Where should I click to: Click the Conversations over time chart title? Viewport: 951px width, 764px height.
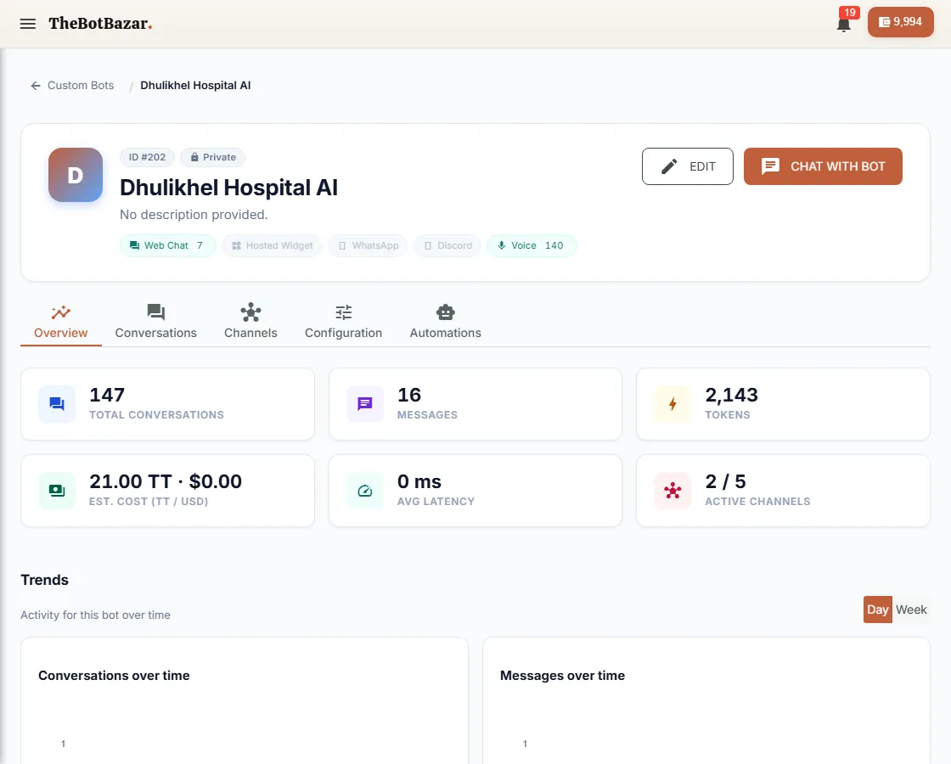pos(114,676)
